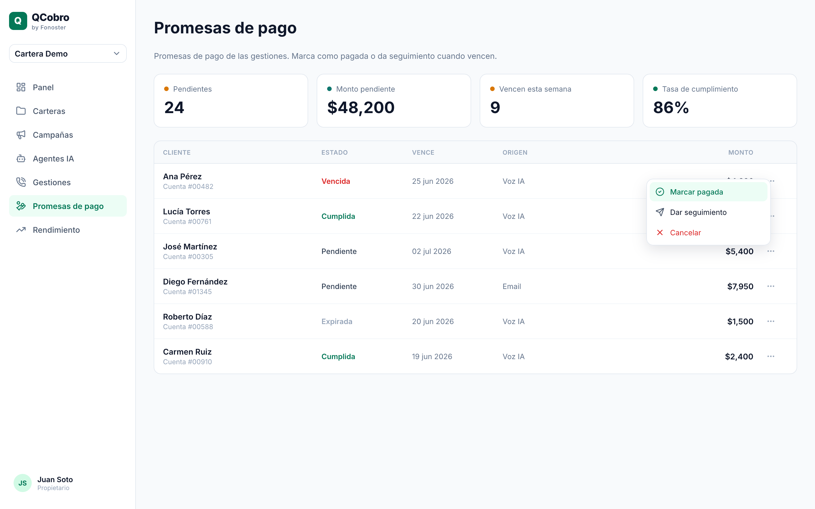The height and width of the screenshot is (509, 815).
Task: Click the Tasa de cumplimiento card
Action: [720, 101]
